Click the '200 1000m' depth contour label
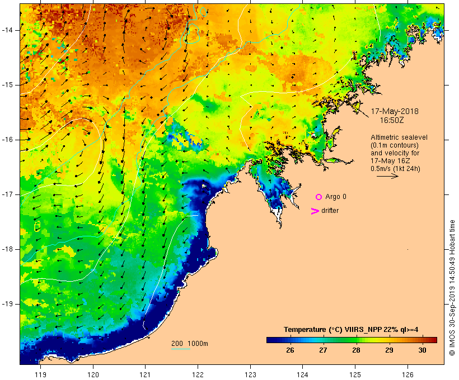The height and width of the screenshot is (380, 459). click(x=190, y=344)
